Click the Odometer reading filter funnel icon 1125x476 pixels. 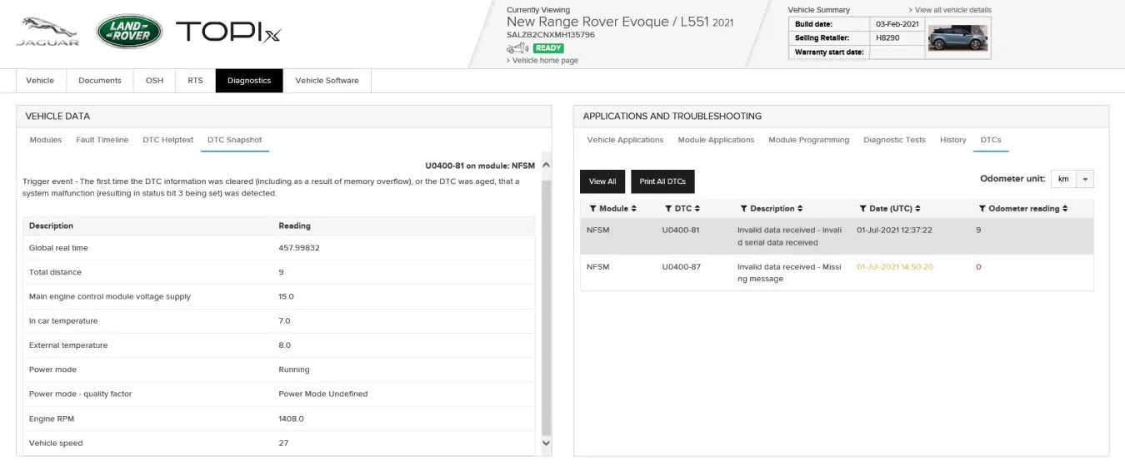(x=982, y=209)
